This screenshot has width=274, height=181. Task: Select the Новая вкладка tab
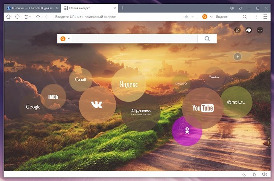[89, 8]
